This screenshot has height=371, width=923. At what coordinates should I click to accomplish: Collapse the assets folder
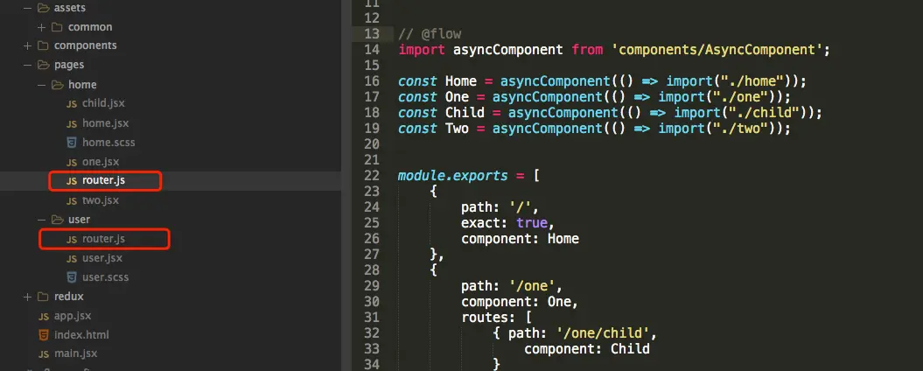[x=27, y=8]
